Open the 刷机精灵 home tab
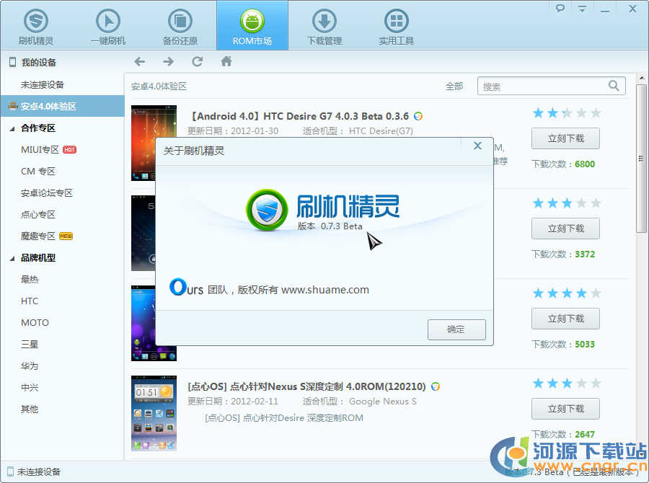 click(x=36, y=27)
